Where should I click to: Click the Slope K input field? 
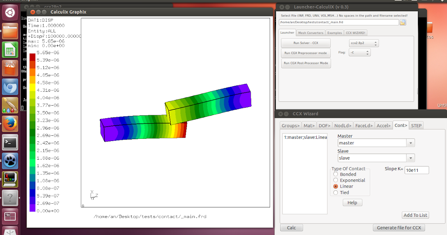click(x=416, y=170)
